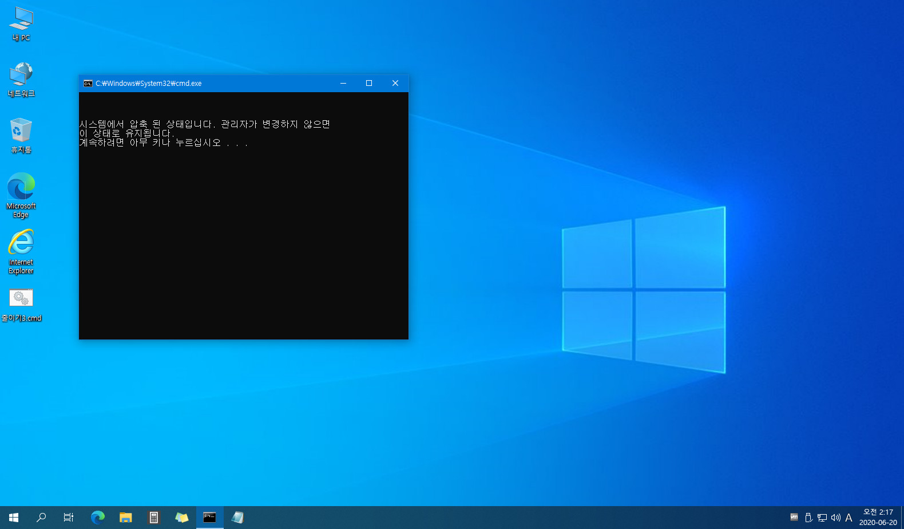Toggle the IME input mode A indicator
This screenshot has width=904, height=529.
[849, 518]
